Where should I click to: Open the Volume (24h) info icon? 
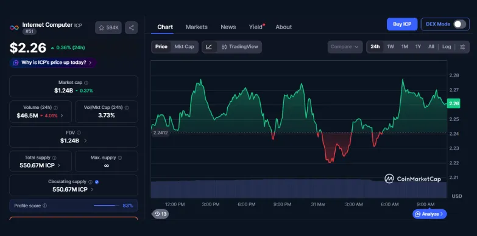pos(55,108)
